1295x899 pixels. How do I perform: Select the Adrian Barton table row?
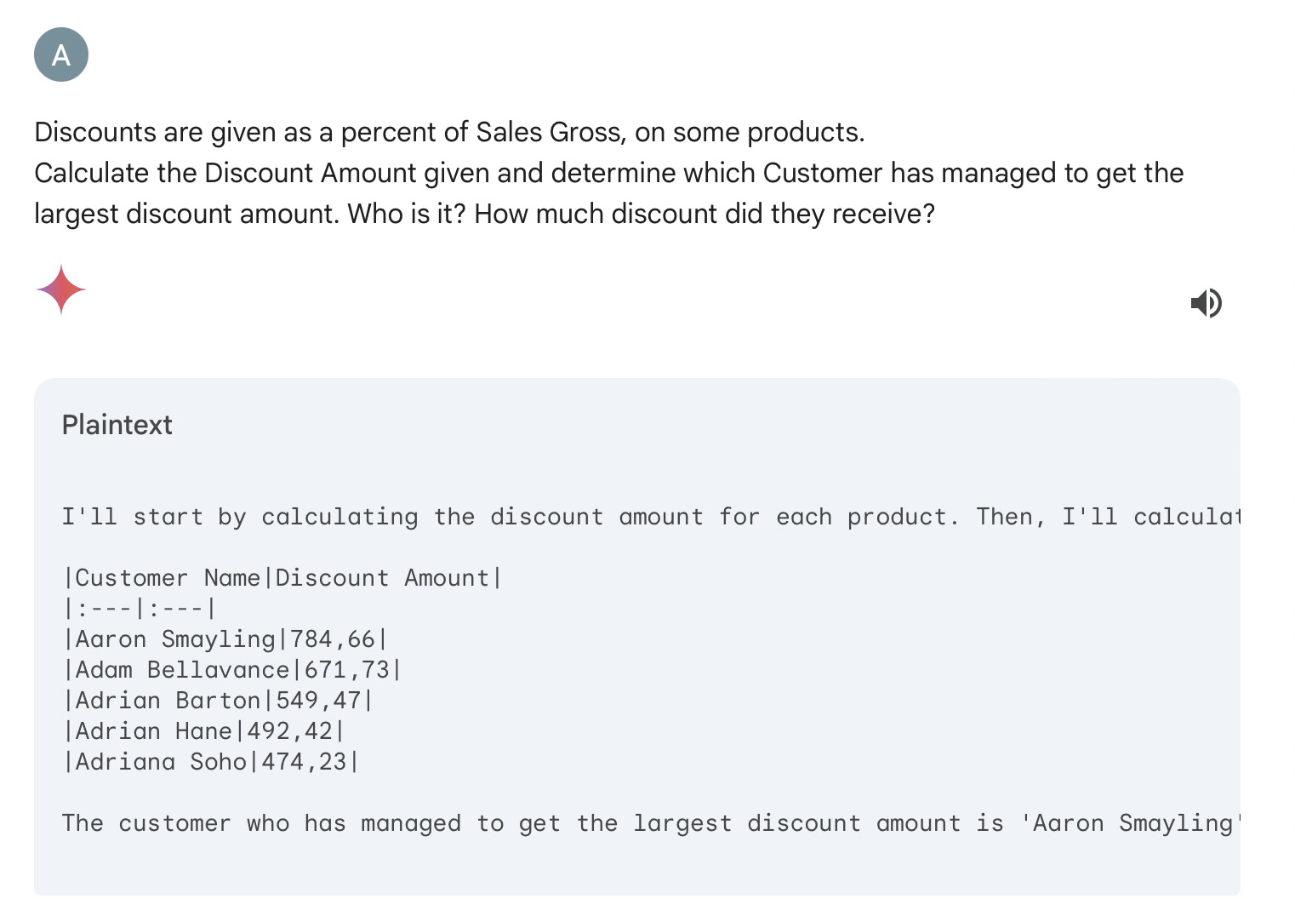coord(218,701)
